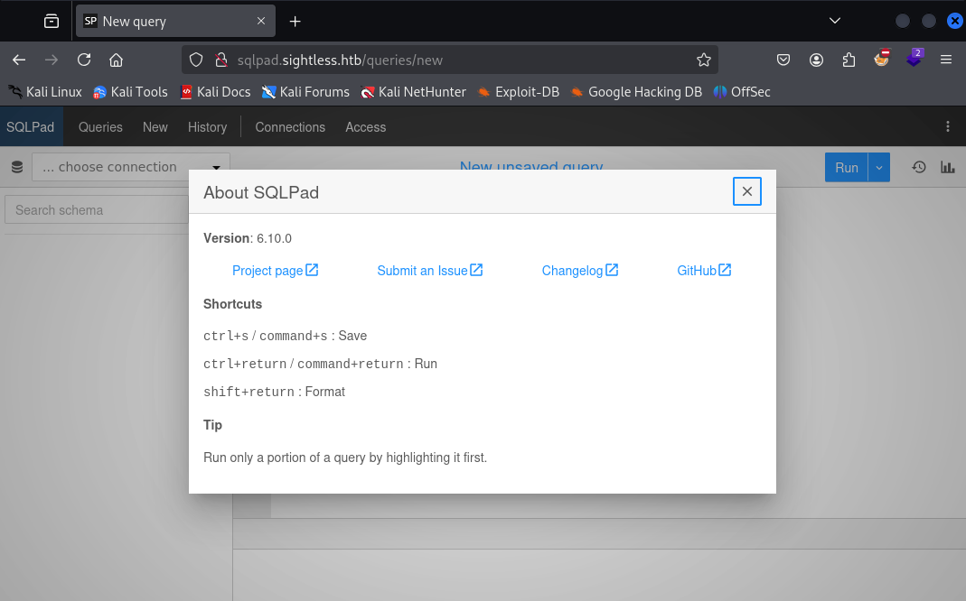Open the GitHub link
This screenshot has height=601, width=966.
point(704,271)
